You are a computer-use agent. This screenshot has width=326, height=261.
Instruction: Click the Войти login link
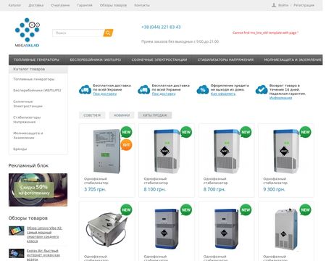coord(283,5)
